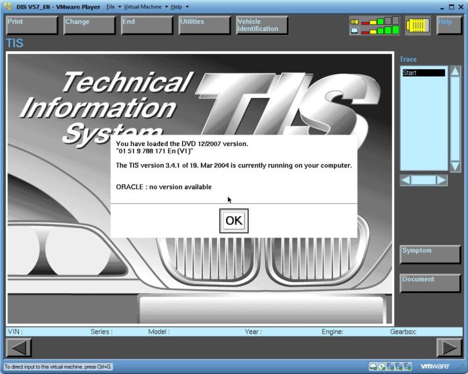Click the Symptom button
Viewport: 468px width, 374px height.
(x=430, y=254)
